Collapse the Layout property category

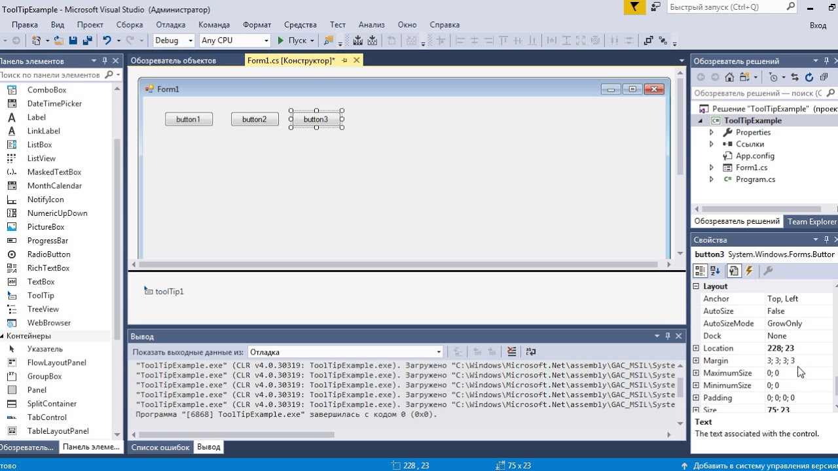pos(696,287)
